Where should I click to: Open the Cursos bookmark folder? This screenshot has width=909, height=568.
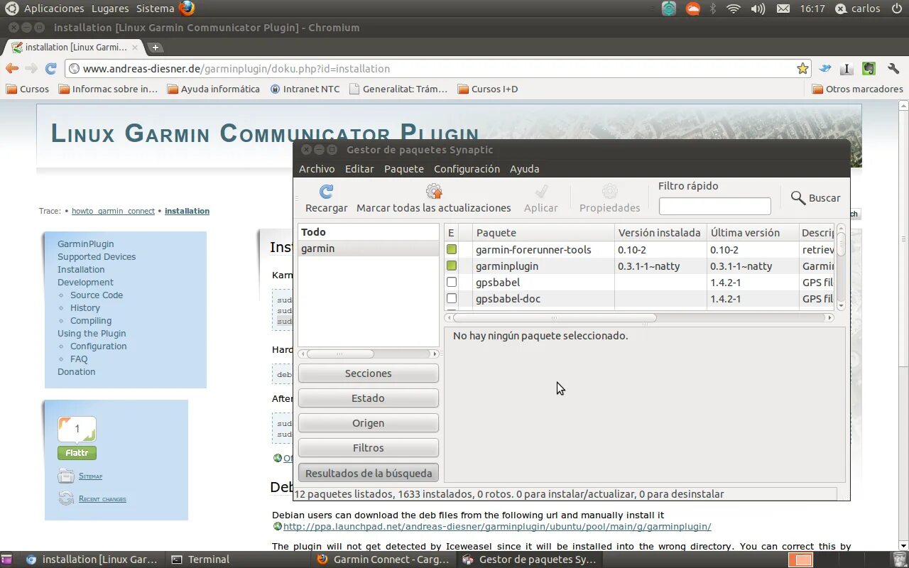(27, 89)
